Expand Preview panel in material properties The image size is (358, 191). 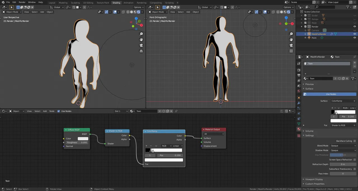pos(309,84)
